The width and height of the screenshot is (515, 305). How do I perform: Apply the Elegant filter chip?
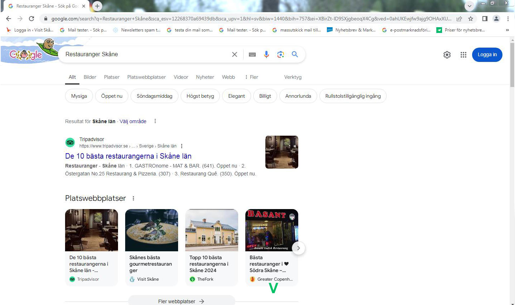click(236, 96)
